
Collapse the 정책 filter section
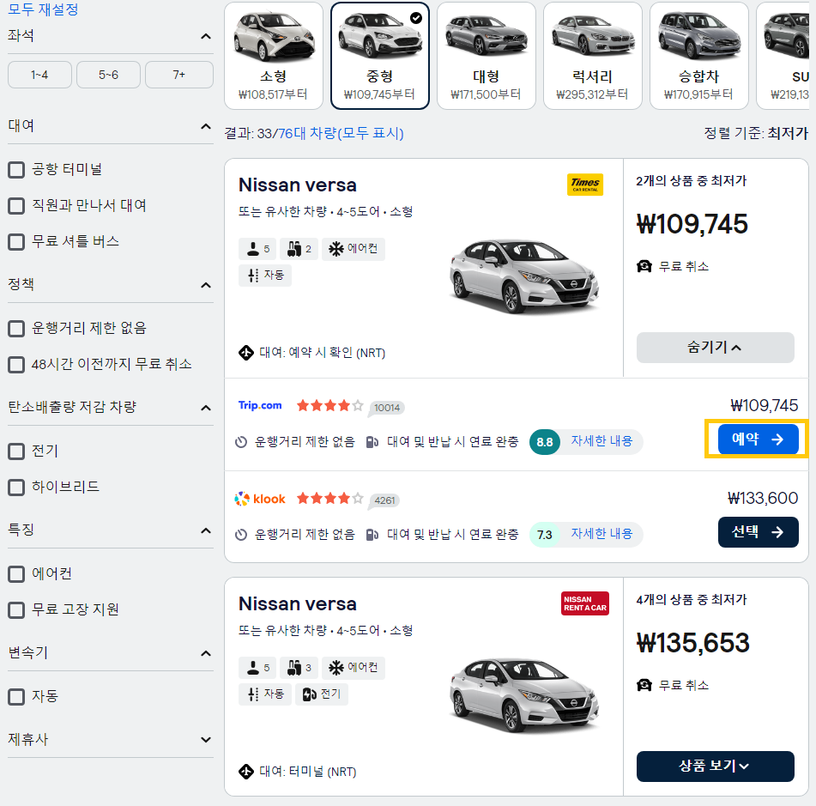206,285
